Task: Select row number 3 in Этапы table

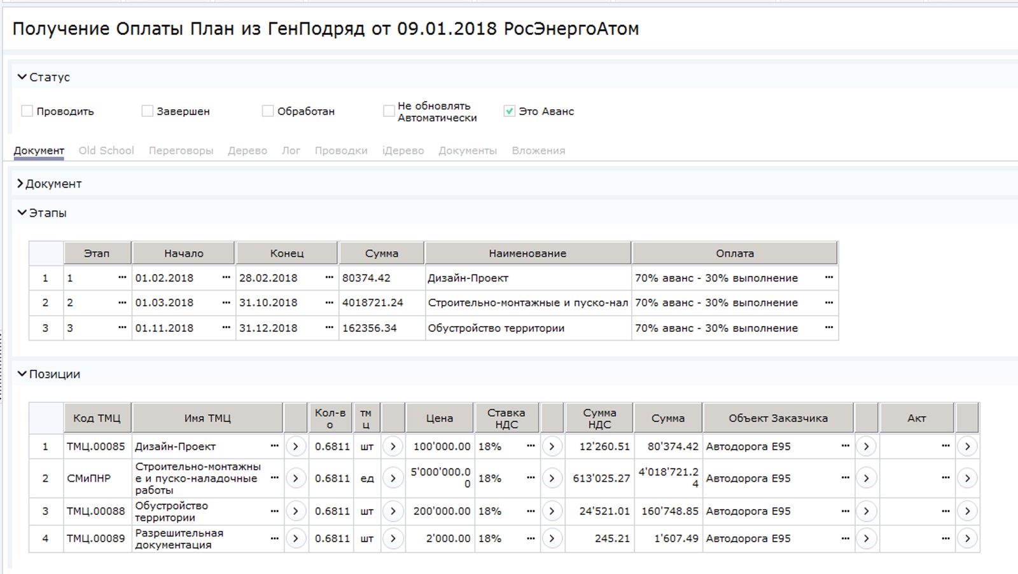Action: coord(45,328)
